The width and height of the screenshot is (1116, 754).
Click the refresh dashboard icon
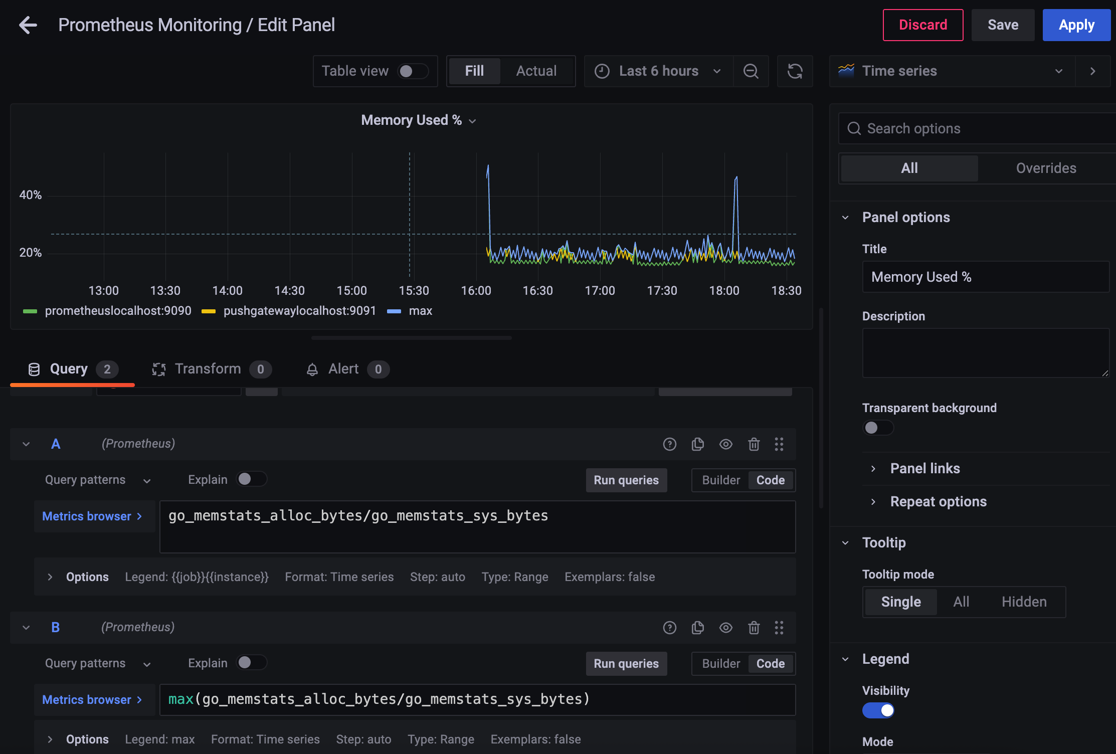795,71
